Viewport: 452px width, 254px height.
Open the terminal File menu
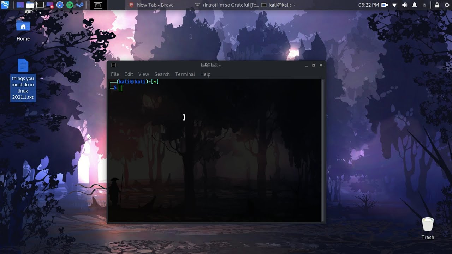click(x=115, y=74)
